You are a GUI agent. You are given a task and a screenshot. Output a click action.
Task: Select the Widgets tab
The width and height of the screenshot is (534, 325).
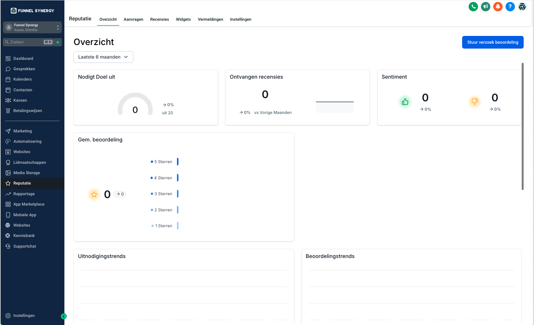click(x=183, y=19)
